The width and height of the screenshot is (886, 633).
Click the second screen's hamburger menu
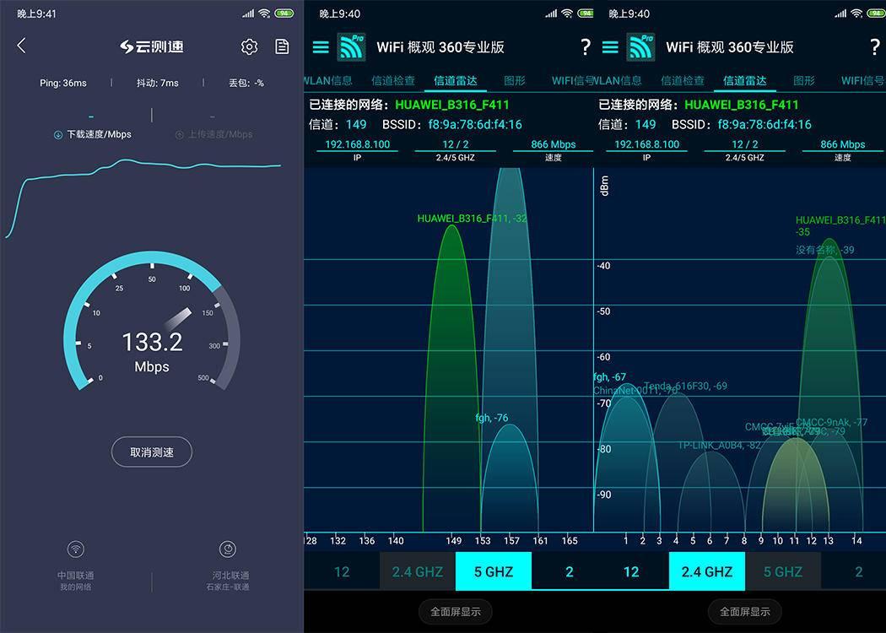pyautogui.click(x=610, y=48)
